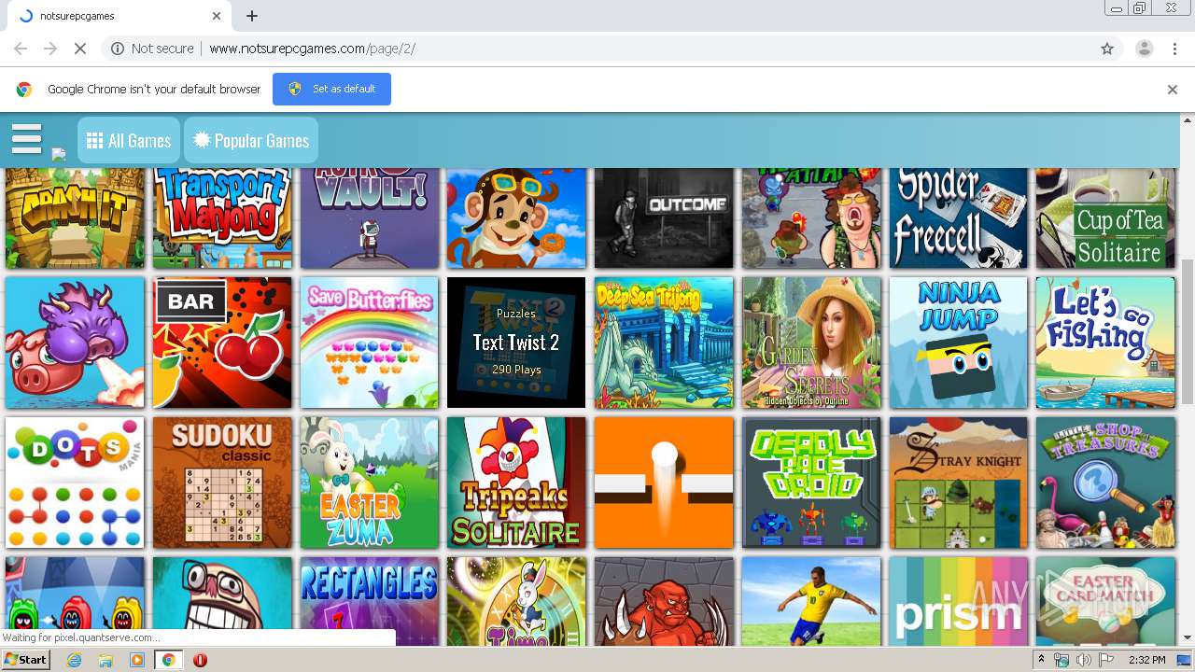The width and height of the screenshot is (1195, 672).
Task: Open Garden Secrets game
Action: click(x=811, y=343)
